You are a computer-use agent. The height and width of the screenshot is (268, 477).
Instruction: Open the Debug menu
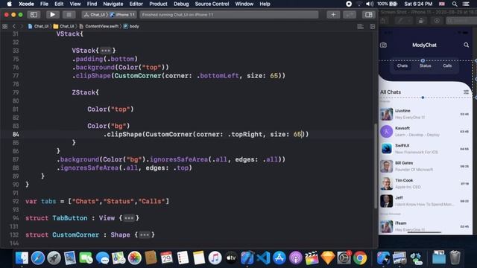click(x=181, y=4)
